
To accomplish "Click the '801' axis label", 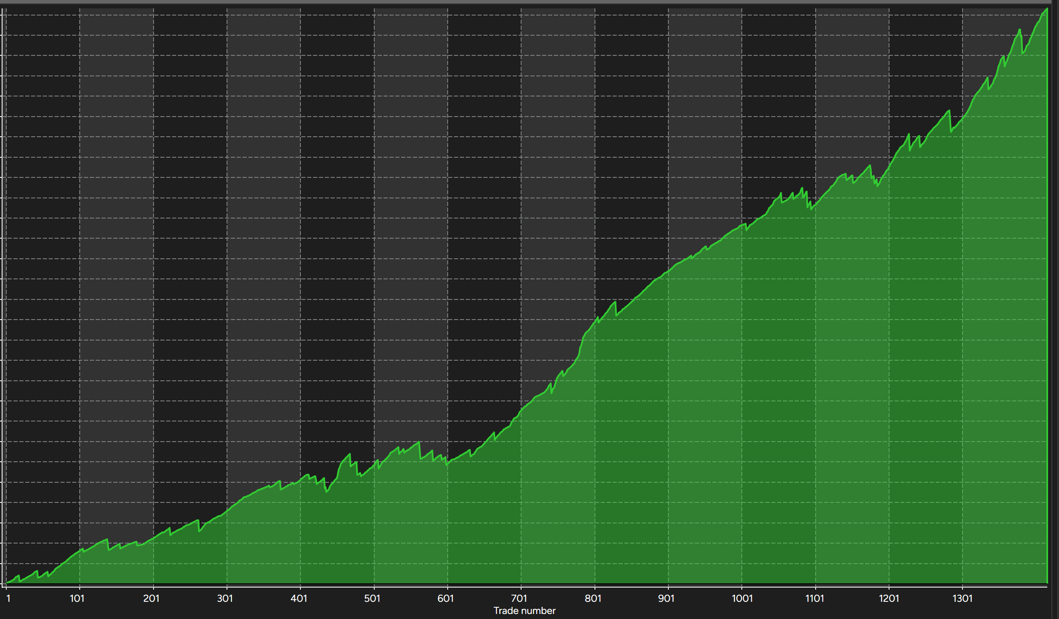I will [593, 598].
